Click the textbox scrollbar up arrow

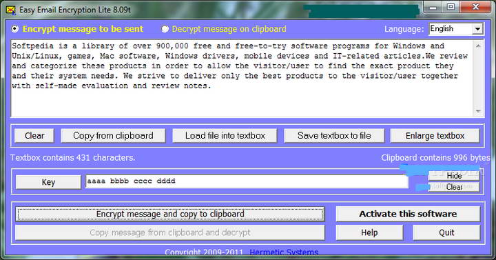[478, 46]
